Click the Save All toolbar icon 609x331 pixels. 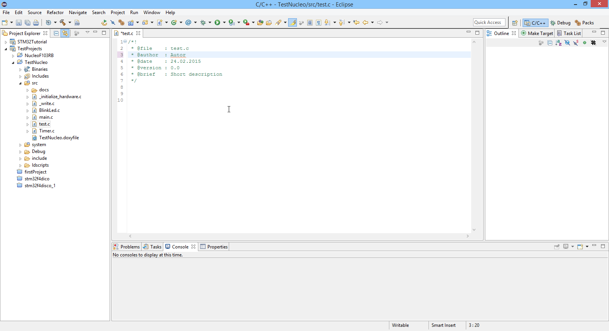[x=27, y=23]
